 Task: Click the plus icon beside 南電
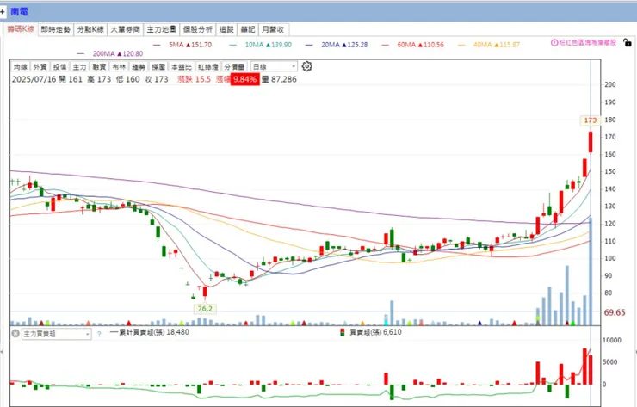tap(3, 12)
